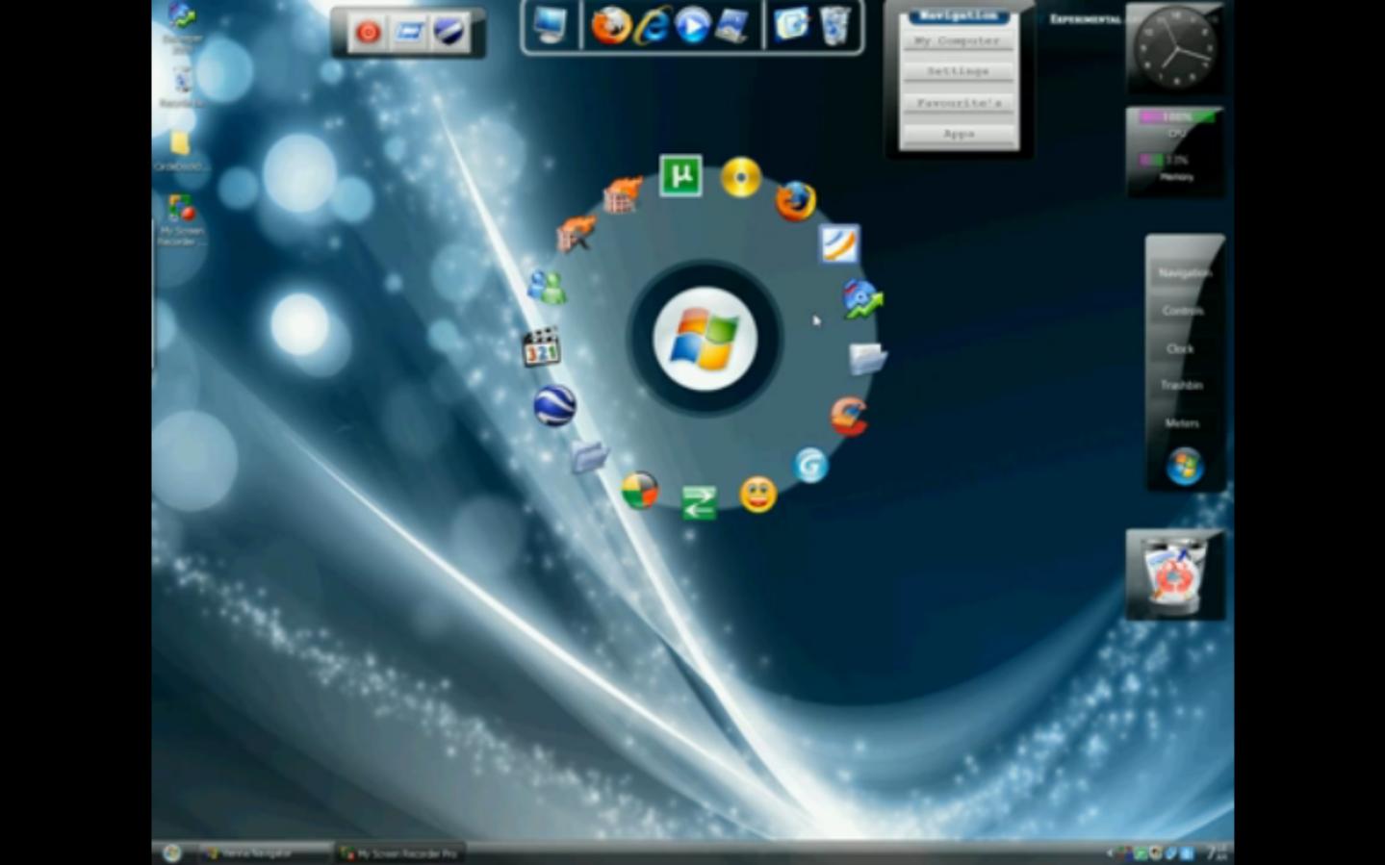This screenshot has height=865, width=1385.
Task: Open Windows Live Messenger icon in dock
Action: pyautogui.click(x=547, y=287)
